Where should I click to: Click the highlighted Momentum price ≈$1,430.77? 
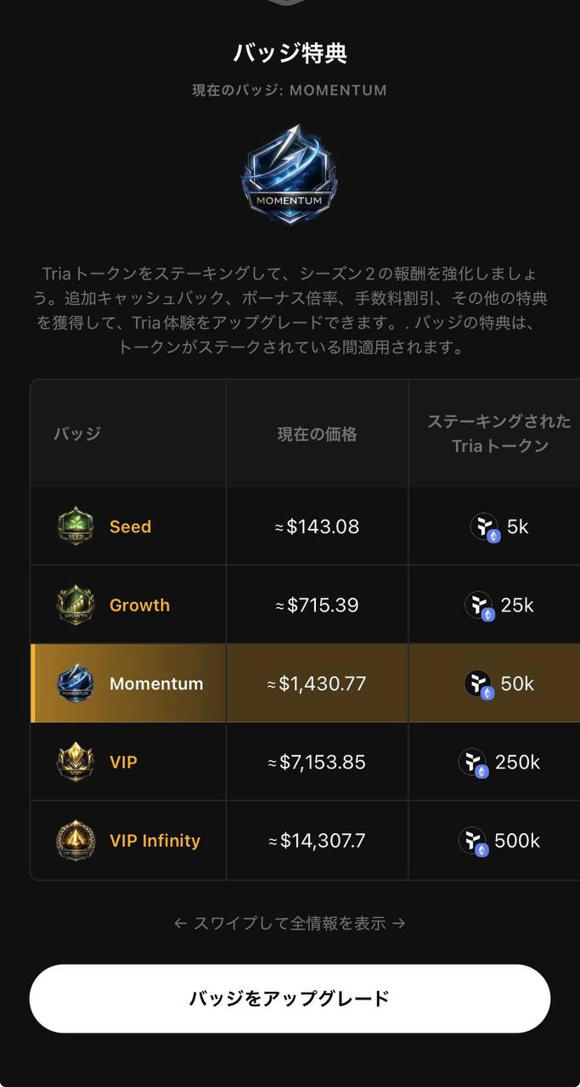(x=317, y=684)
